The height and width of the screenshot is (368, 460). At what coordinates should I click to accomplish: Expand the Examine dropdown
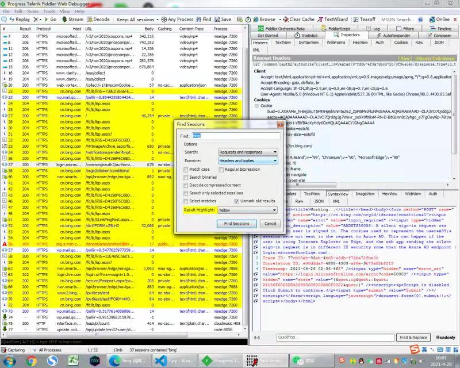[x=248, y=160]
